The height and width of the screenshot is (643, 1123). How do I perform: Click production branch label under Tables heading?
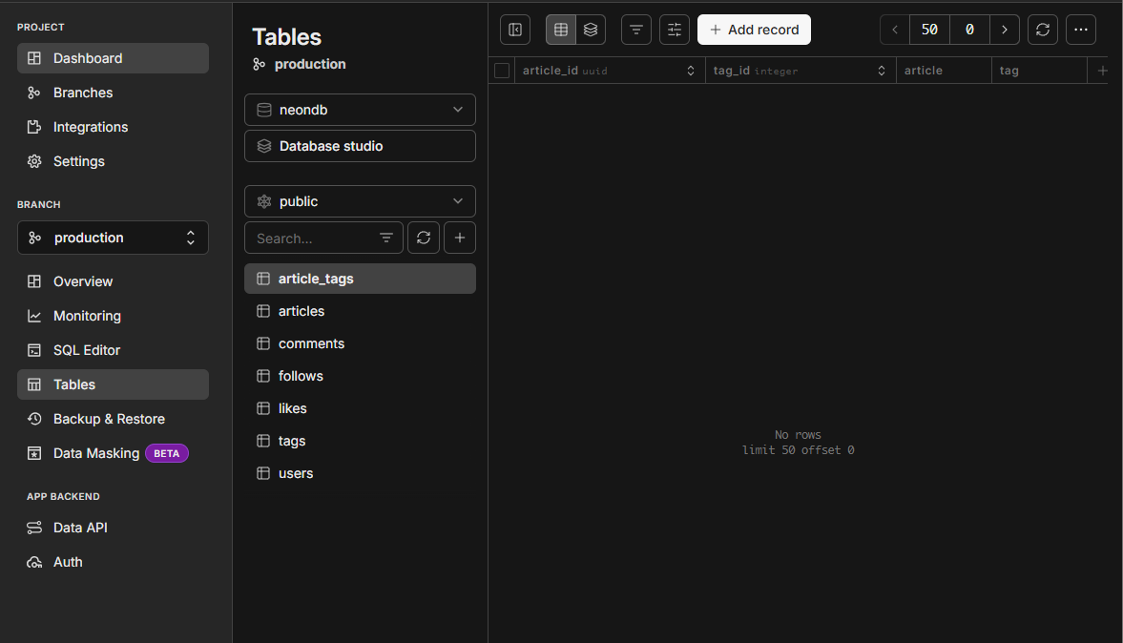[310, 65]
